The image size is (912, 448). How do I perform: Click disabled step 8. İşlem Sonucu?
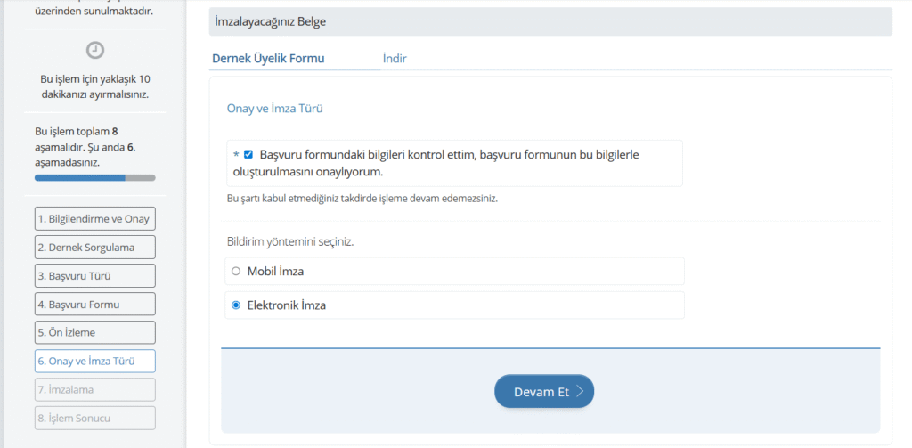tap(94, 418)
